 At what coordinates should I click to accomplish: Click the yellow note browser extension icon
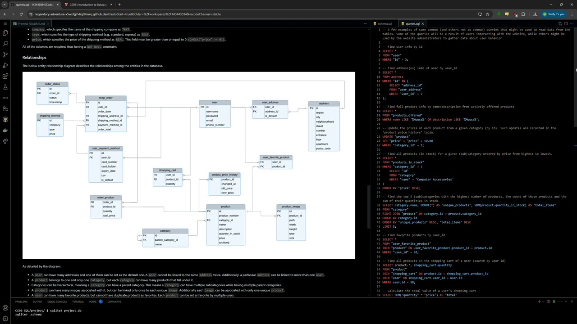(507, 14)
